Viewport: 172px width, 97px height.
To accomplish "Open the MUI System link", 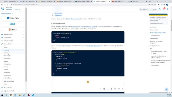I will click(75, 27).
